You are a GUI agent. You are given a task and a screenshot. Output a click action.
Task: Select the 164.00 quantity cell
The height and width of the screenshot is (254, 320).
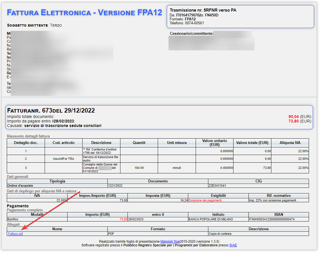click(139, 168)
